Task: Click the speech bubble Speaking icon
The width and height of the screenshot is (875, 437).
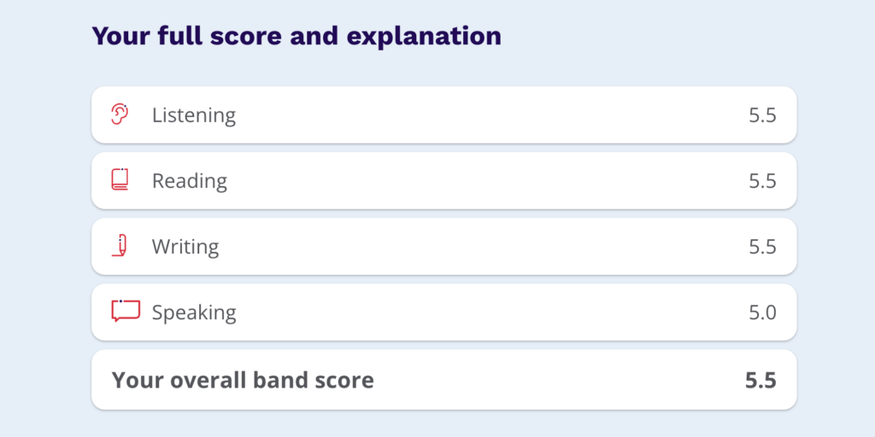Action: (125, 312)
